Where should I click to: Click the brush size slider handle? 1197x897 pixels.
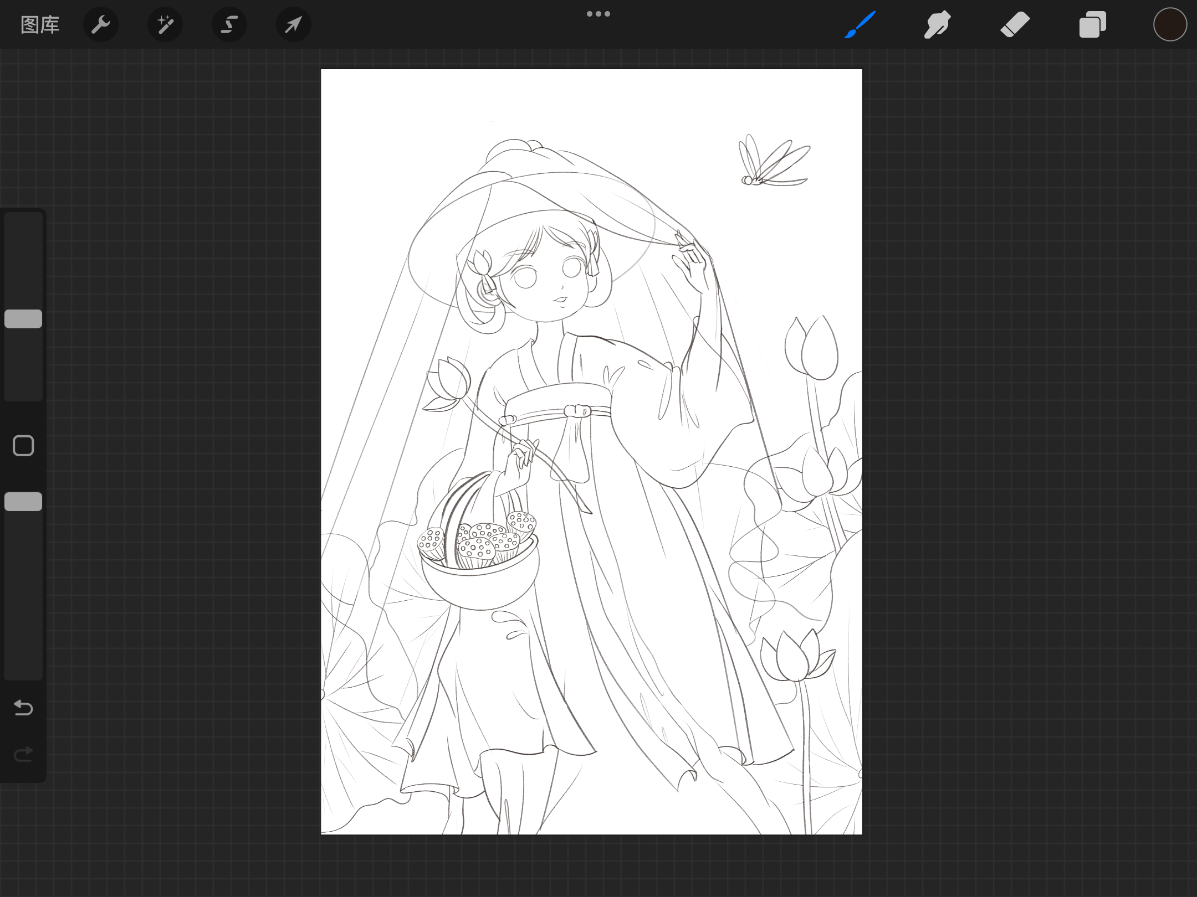pos(23,319)
